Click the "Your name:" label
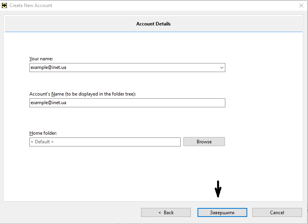Viewport: 308px width, 224px height. pos(41,59)
